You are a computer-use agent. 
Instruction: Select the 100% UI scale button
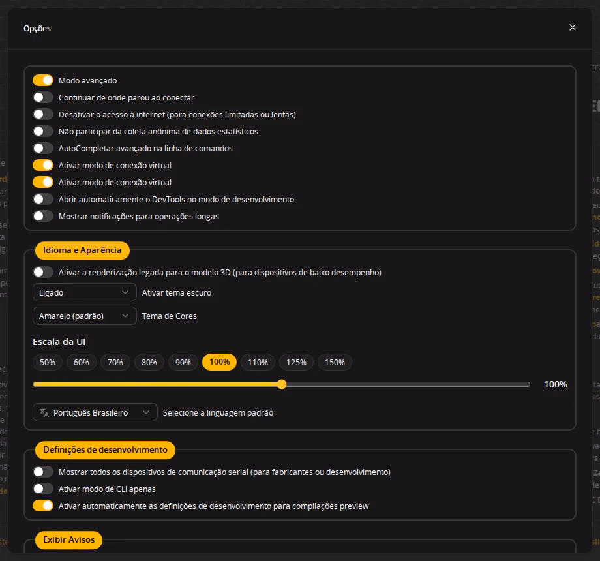point(220,362)
